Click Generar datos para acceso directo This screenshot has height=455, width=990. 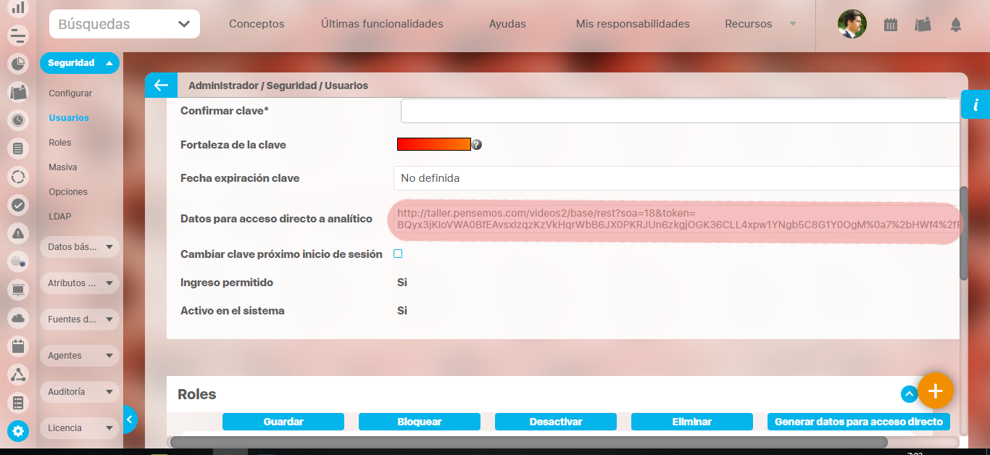click(858, 422)
